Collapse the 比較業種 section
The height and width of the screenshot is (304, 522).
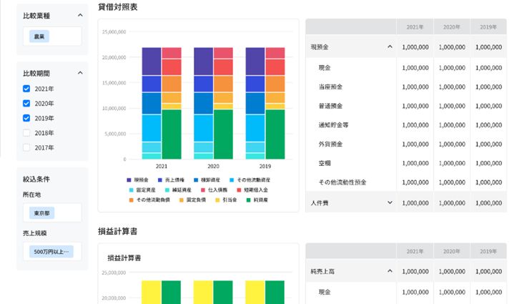80,15
